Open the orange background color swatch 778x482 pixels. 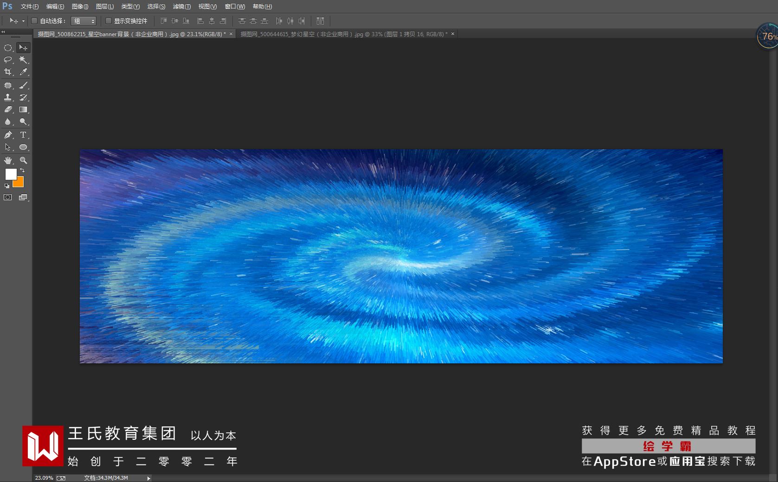point(20,183)
